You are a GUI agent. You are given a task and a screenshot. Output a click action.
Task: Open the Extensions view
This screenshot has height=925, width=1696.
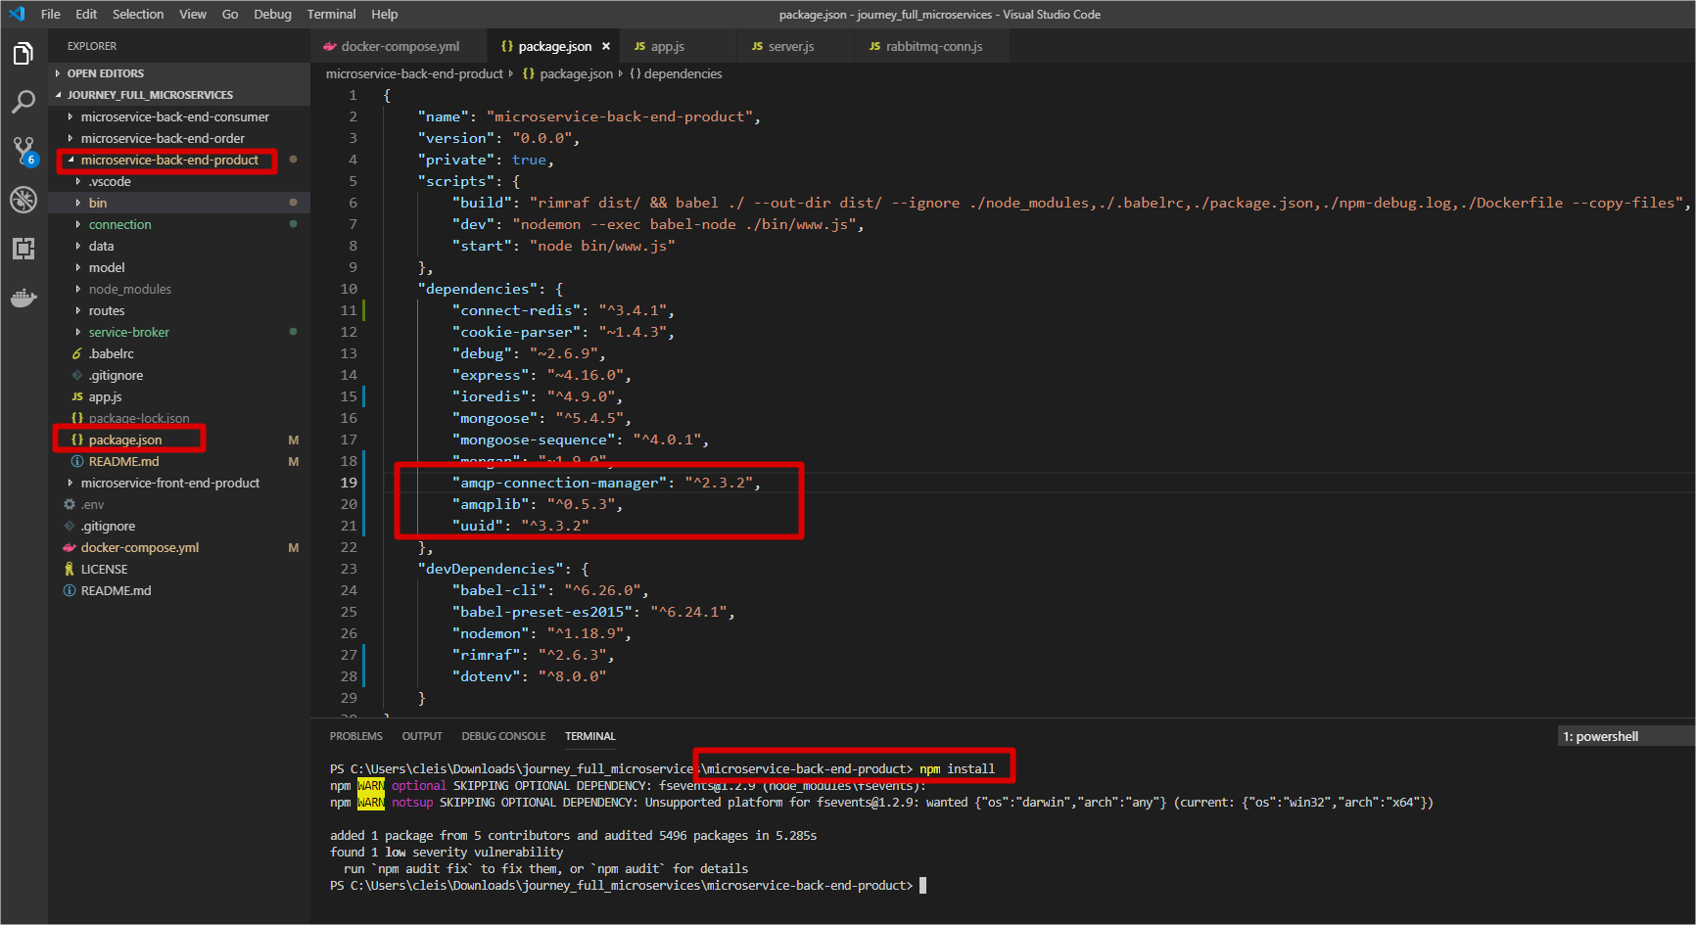[24, 249]
